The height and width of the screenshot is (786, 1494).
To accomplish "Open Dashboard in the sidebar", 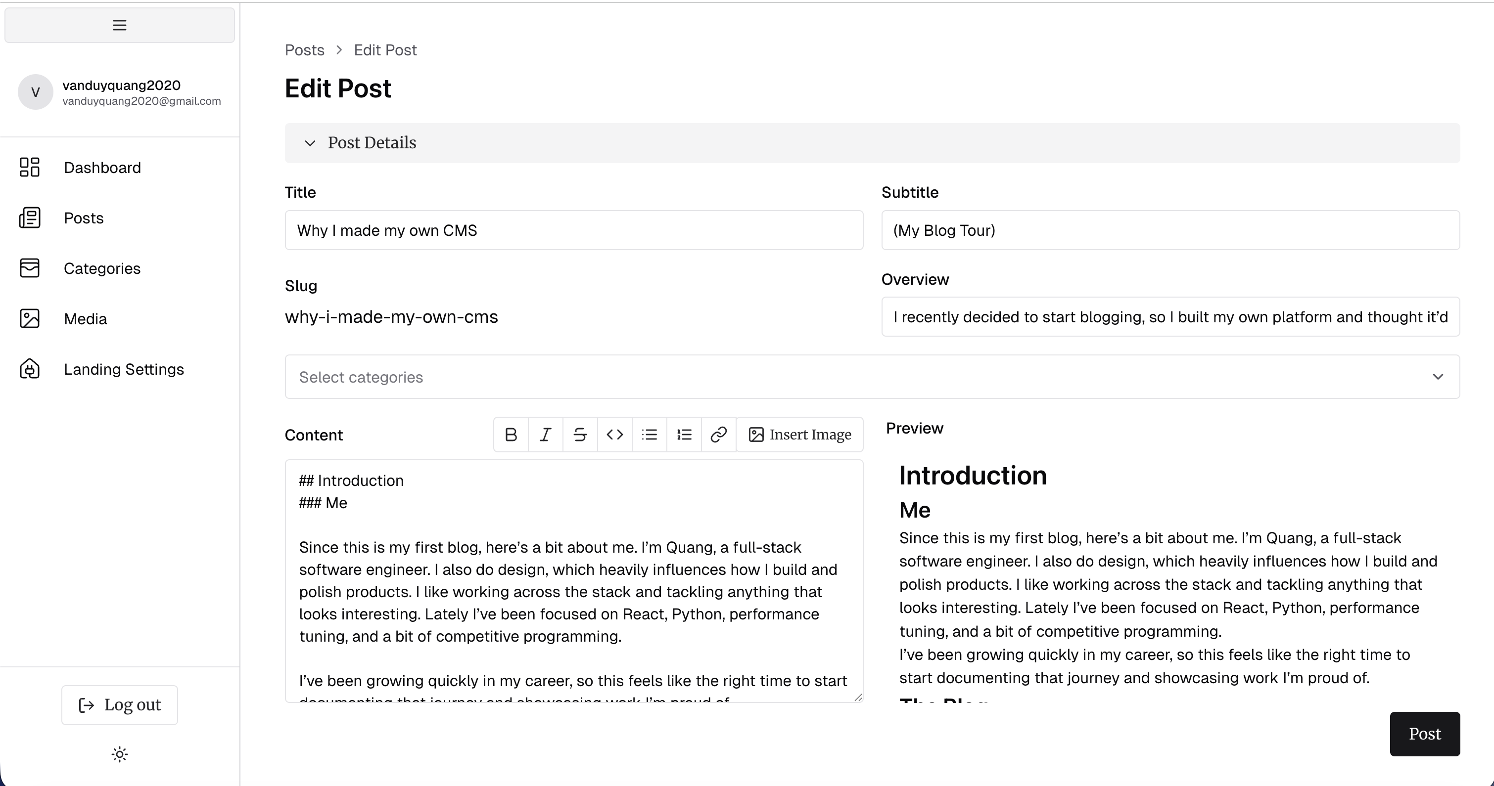I will point(102,168).
